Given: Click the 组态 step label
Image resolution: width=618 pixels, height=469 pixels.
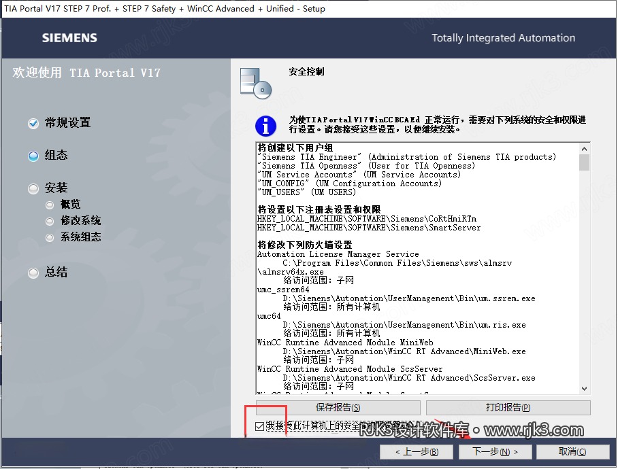Looking at the screenshot, I should pyautogui.click(x=56, y=155).
